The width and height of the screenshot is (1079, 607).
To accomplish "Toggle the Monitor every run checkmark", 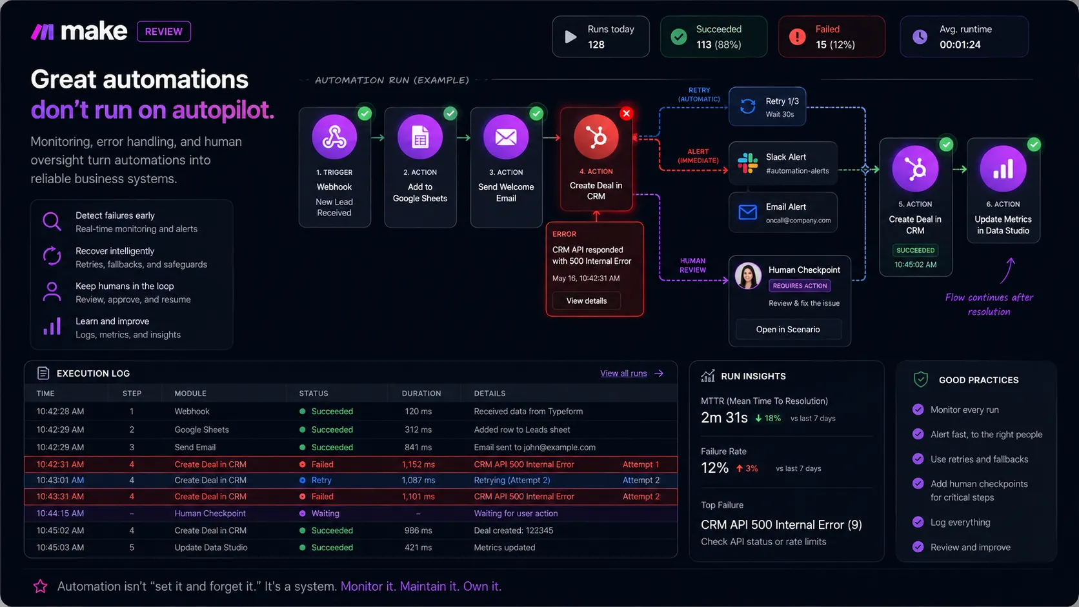I will (918, 409).
